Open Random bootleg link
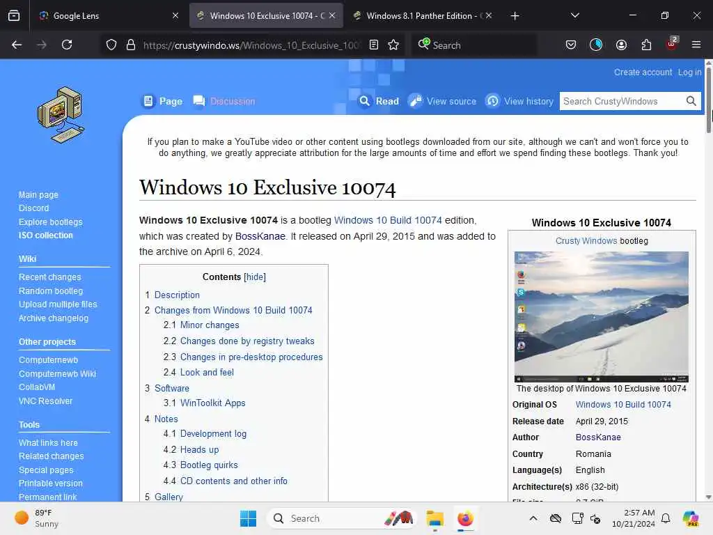This screenshot has width=713, height=535. click(x=50, y=290)
